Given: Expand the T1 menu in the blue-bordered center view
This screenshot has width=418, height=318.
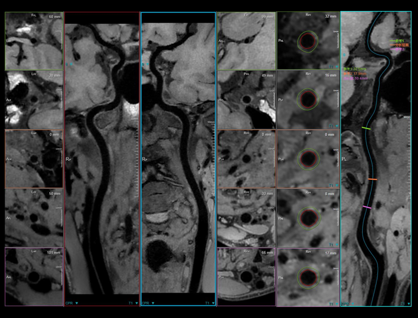Looking at the screenshot, I should coord(210,303).
